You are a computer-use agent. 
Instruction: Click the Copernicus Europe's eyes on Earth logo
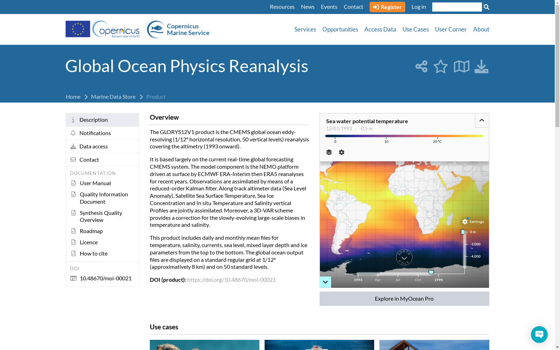pos(116,29)
